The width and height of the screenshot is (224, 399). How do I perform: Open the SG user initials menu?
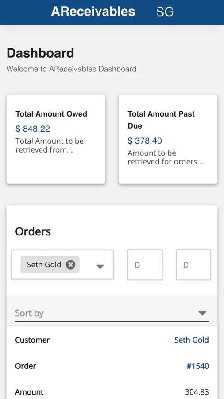click(x=165, y=12)
